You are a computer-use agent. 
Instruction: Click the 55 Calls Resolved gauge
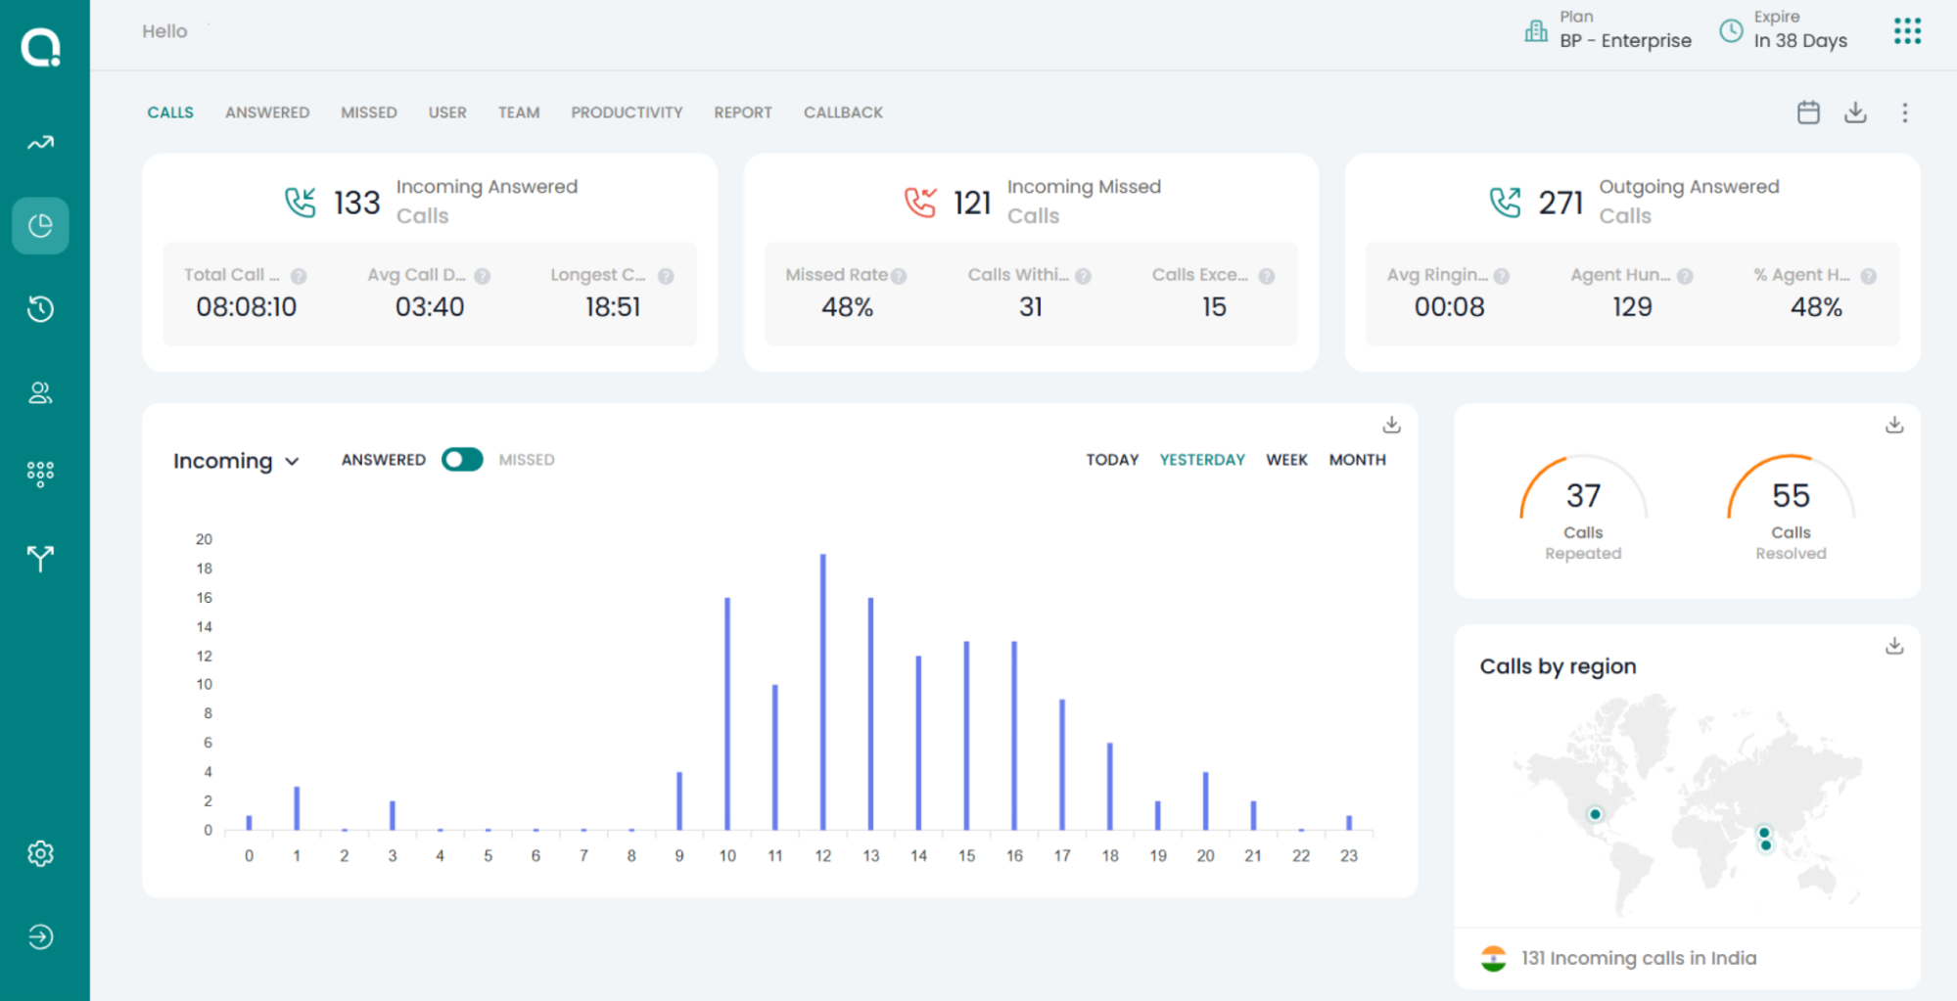pyautogui.click(x=1791, y=509)
